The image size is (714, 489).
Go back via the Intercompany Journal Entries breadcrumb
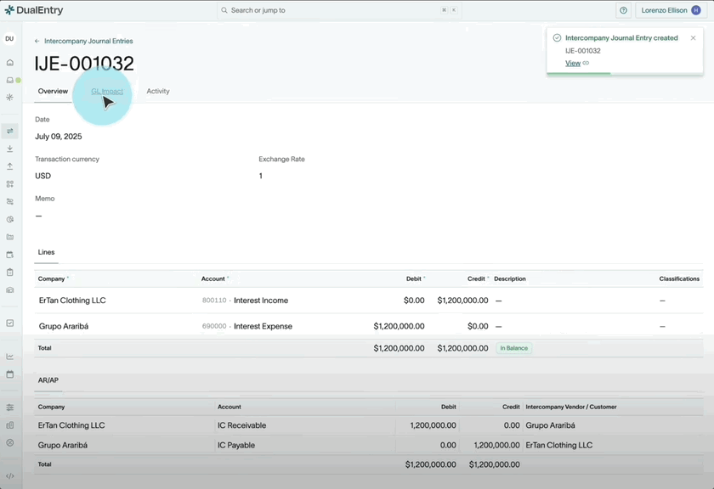(88, 41)
